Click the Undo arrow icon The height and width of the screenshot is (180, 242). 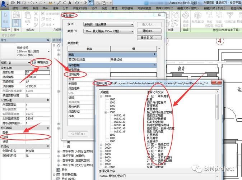[32, 3]
